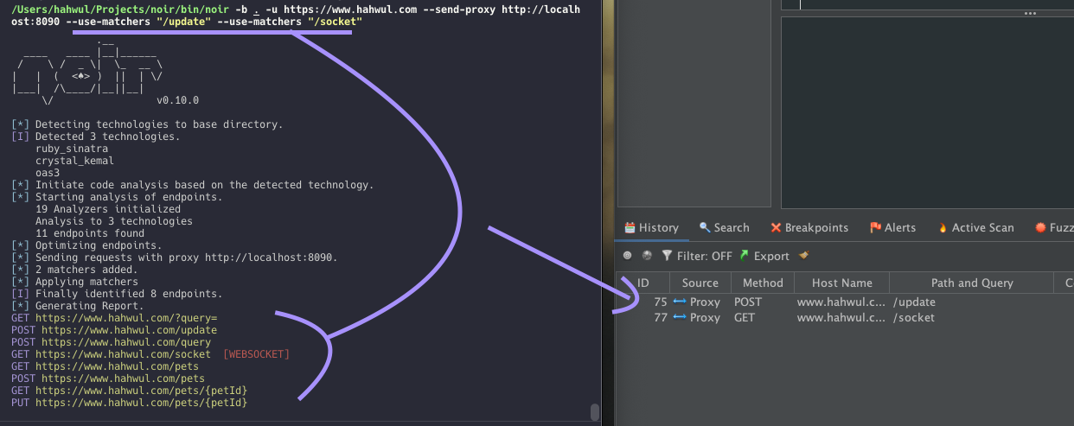
Task: Click the proxy arrows icon on row 75
Action: [x=680, y=302]
